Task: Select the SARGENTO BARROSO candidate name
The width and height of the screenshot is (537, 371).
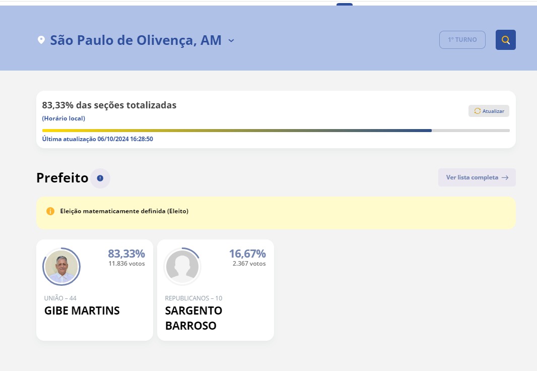Action: pyautogui.click(x=193, y=318)
